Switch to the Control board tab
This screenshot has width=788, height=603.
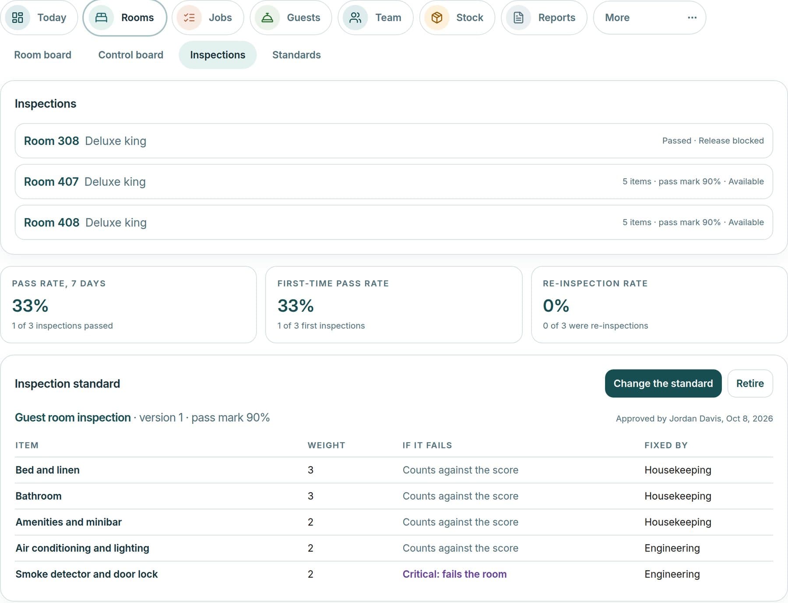130,55
